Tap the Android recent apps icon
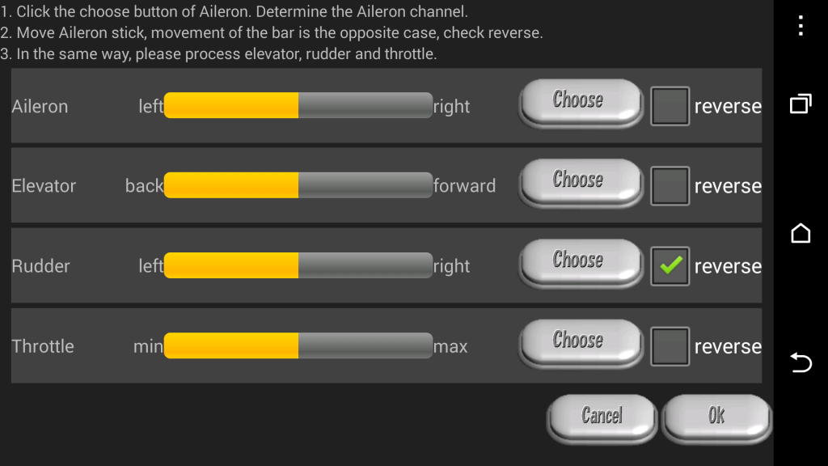The width and height of the screenshot is (828, 466). pos(801,104)
